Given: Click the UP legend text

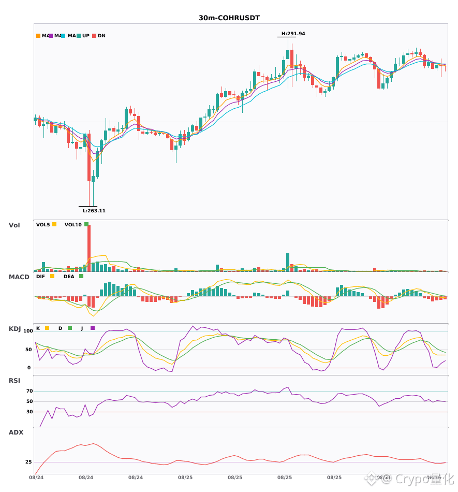Looking at the screenshot, I should (x=86, y=36).
